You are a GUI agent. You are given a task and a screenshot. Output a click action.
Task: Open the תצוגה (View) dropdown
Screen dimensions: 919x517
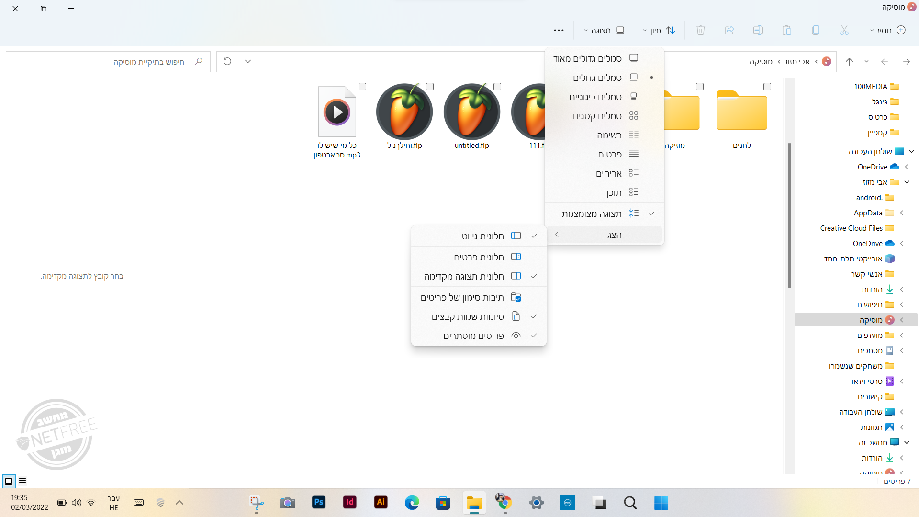[x=604, y=30]
